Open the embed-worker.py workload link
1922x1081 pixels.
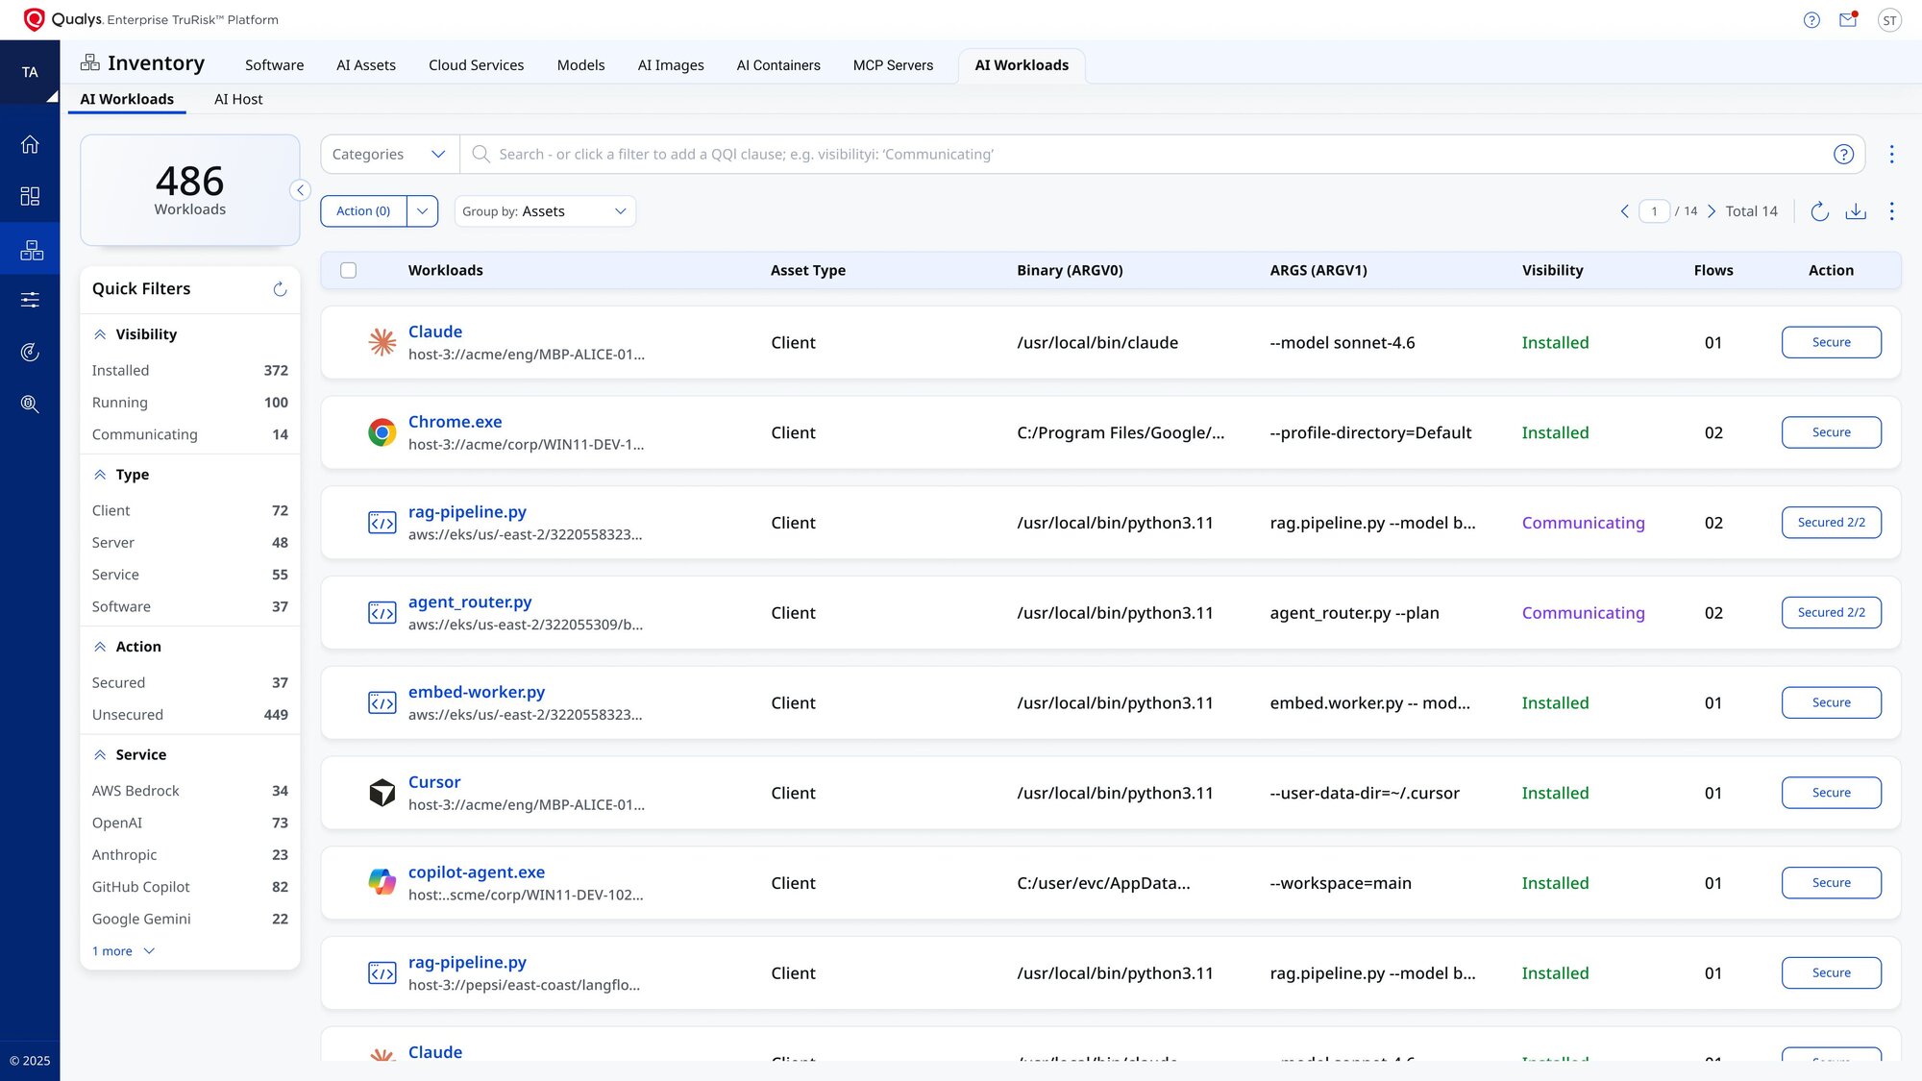(x=477, y=692)
